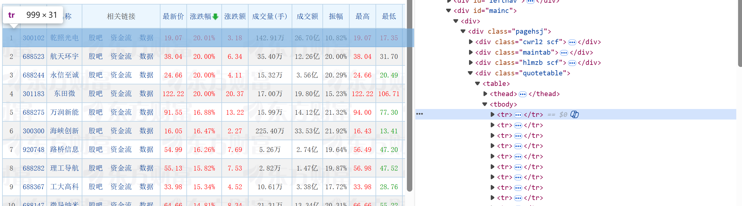Viewport: 742px width, 206px height.
Task: Select 28.76 low price cell
Action: [x=389, y=187]
